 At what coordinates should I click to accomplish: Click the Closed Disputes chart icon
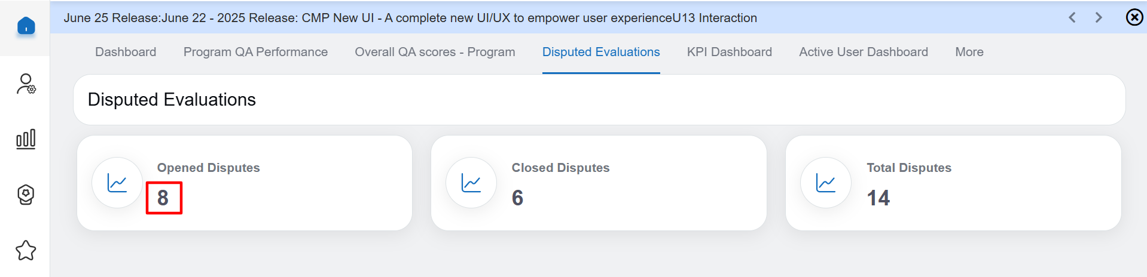[471, 183]
